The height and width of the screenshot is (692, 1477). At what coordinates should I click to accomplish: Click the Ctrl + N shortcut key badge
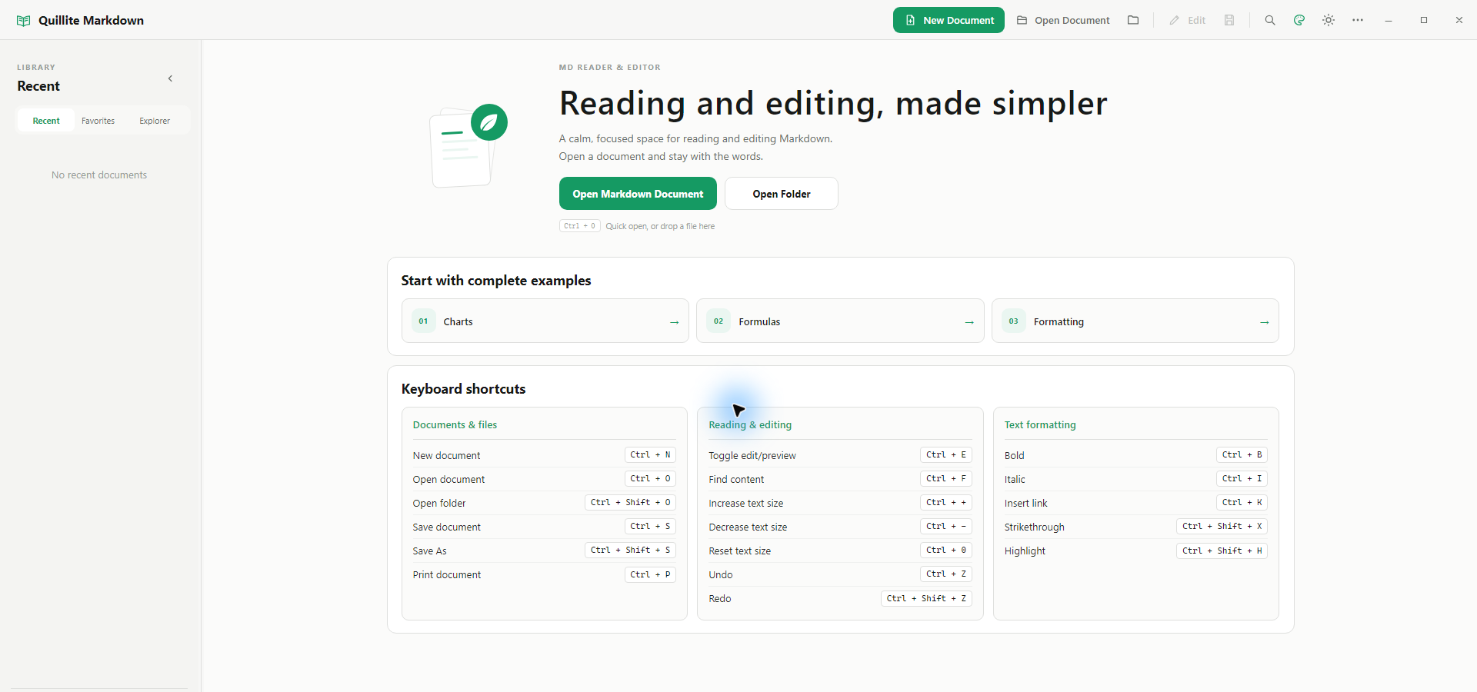point(650,455)
